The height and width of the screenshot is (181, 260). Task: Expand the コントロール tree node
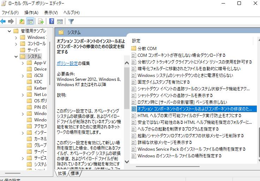click(x=16, y=44)
